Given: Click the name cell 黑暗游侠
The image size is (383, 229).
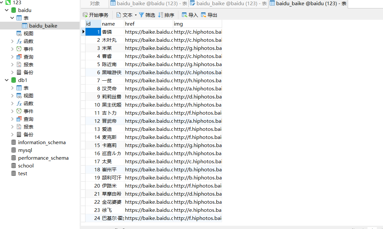Looking at the screenshot, I should (112, 72).
